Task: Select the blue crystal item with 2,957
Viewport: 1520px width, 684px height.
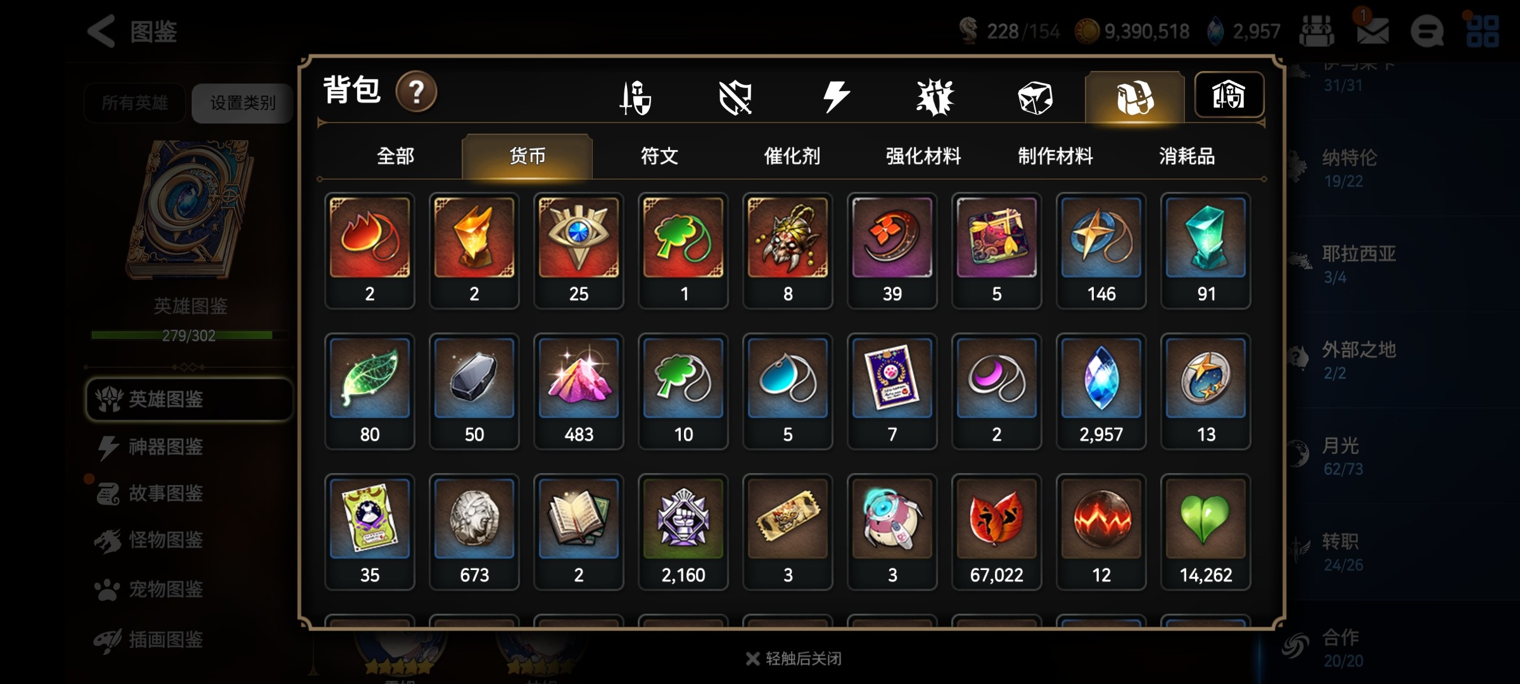Action: click(x=1101, y=391)
